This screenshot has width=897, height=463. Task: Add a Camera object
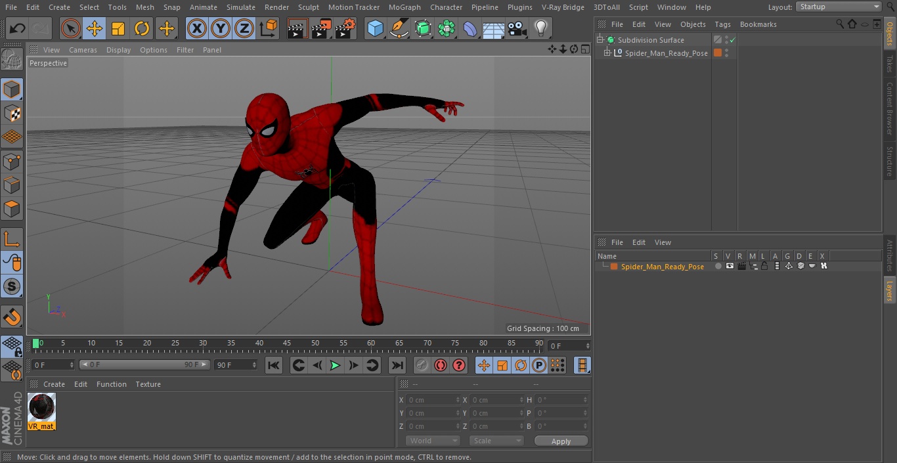click(x=517, y=28)
